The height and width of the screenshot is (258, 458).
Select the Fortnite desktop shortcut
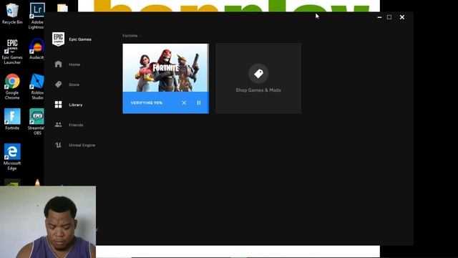12,120
